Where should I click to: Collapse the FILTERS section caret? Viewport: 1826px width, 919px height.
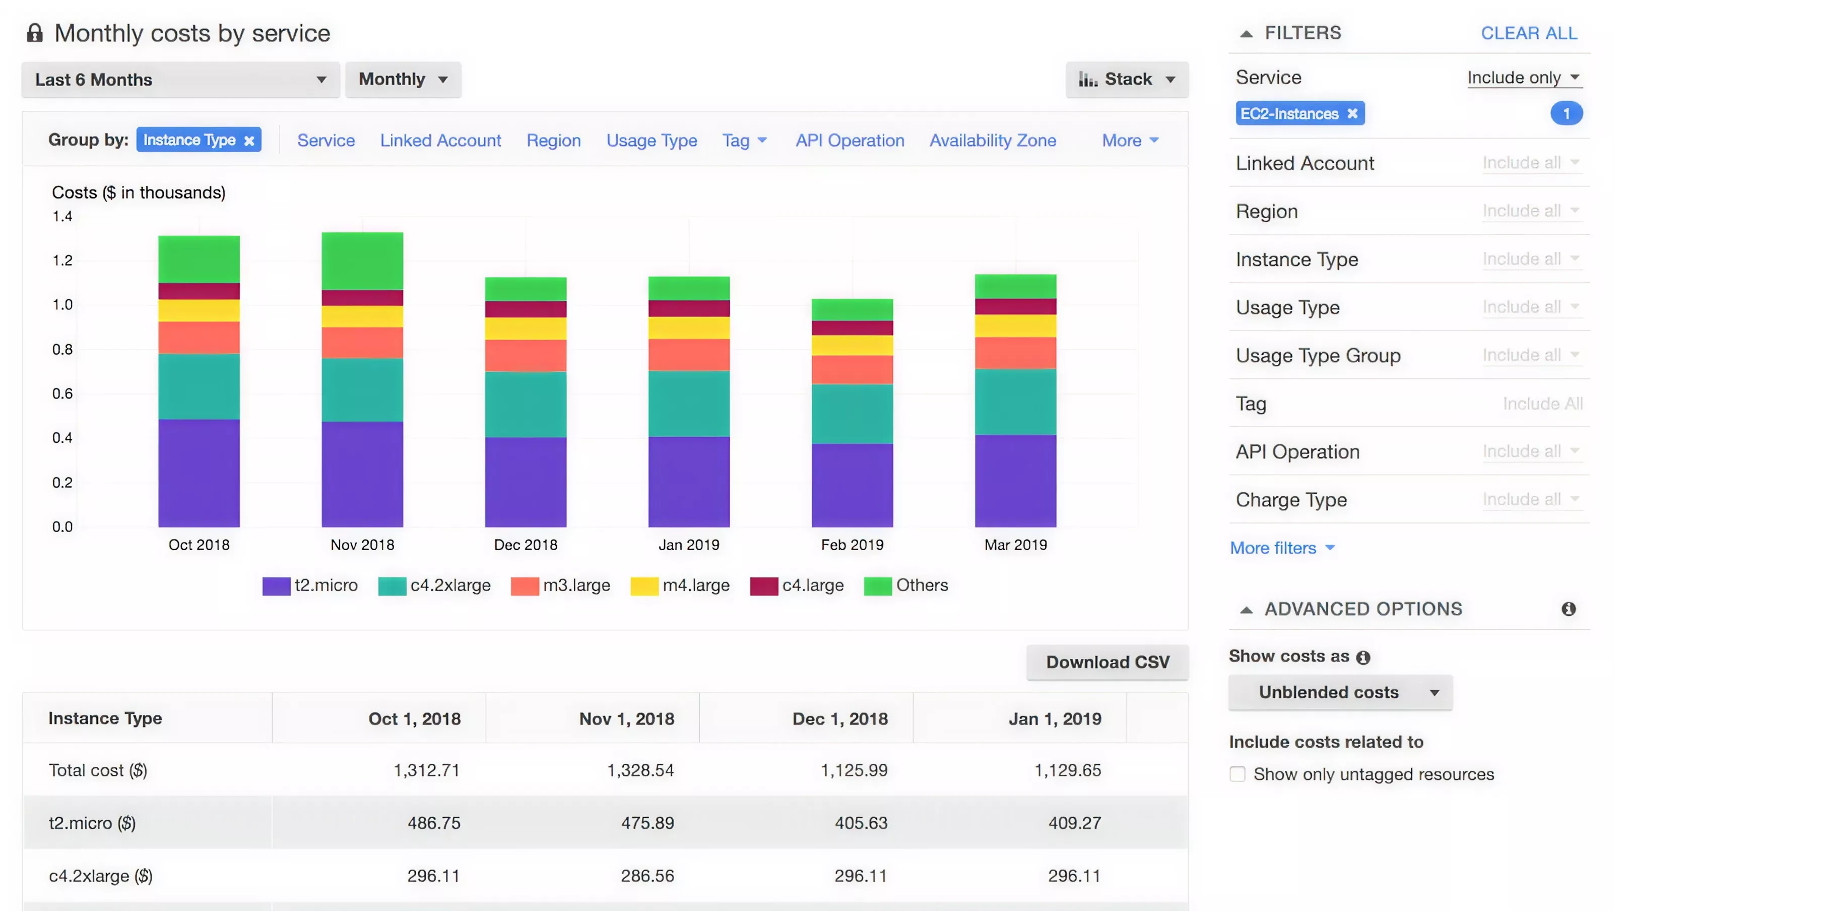tap(1247, 33)
